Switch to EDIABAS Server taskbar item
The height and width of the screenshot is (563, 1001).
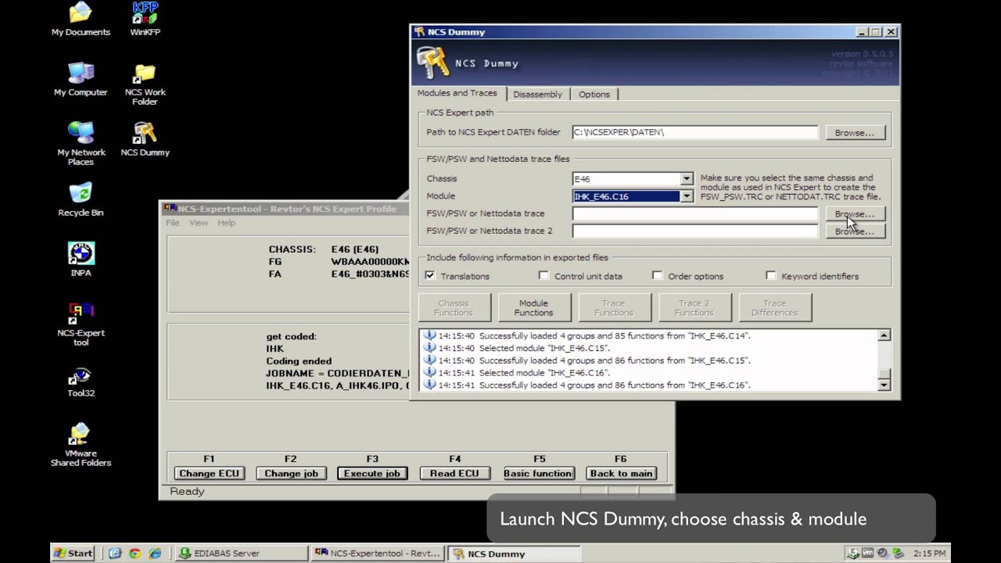point(241,553)
